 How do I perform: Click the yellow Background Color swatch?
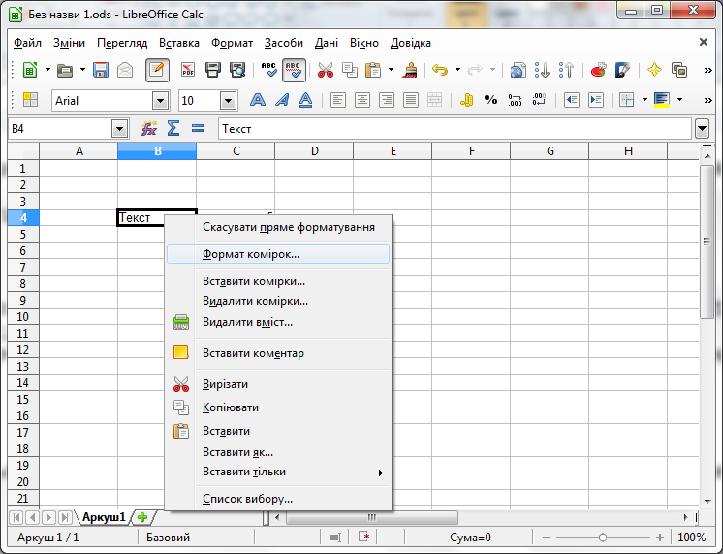pos(662,100)
